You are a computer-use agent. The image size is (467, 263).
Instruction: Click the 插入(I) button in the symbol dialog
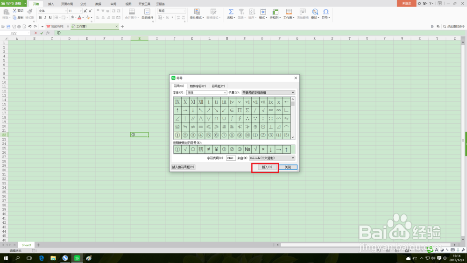267,167
